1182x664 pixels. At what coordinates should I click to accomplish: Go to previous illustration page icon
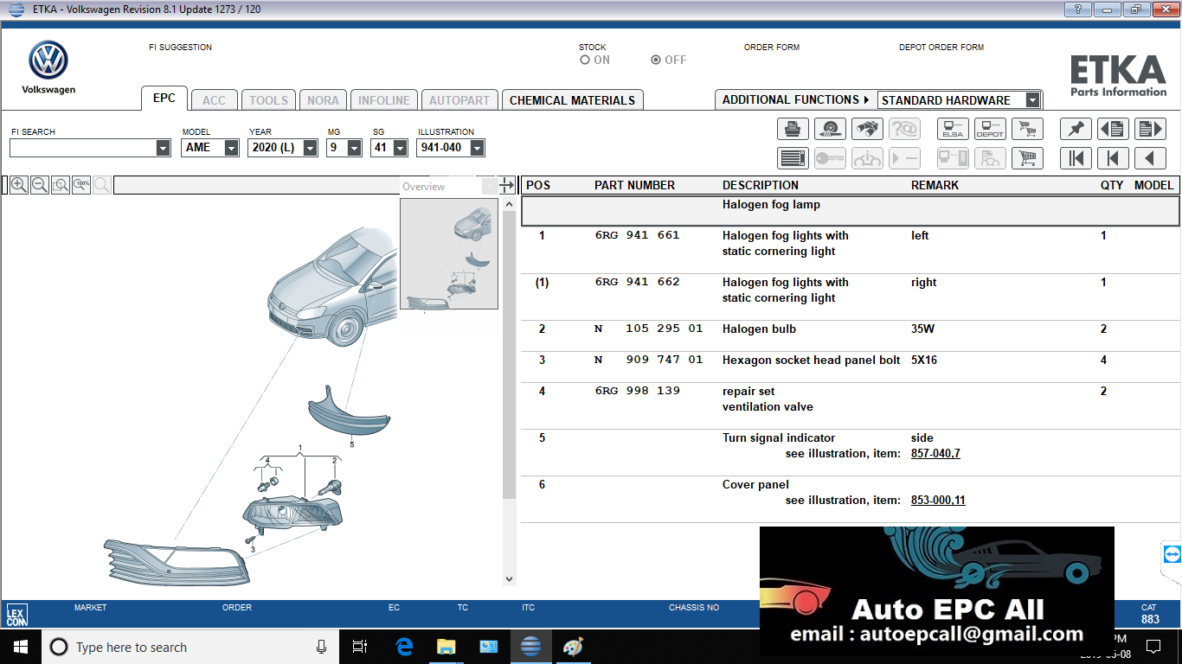click(1113, 129)
